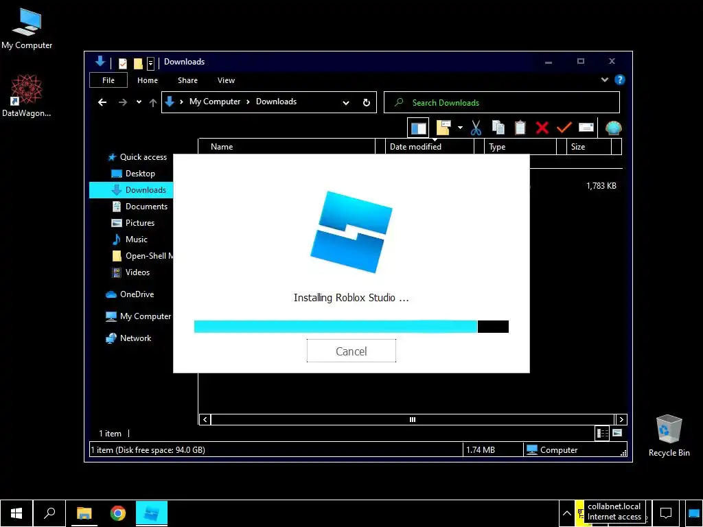
Task: Select Downloads in the navigation pane
Action: pos(131,190)
